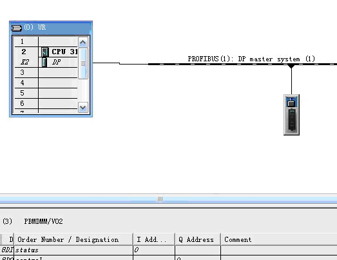Click the (0) UR rack title bar

(x=51, y=28)
